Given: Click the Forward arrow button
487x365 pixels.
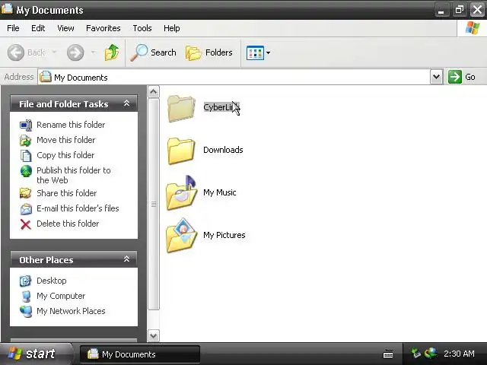Looking at the screenshot, I should (x=75, y=52).
